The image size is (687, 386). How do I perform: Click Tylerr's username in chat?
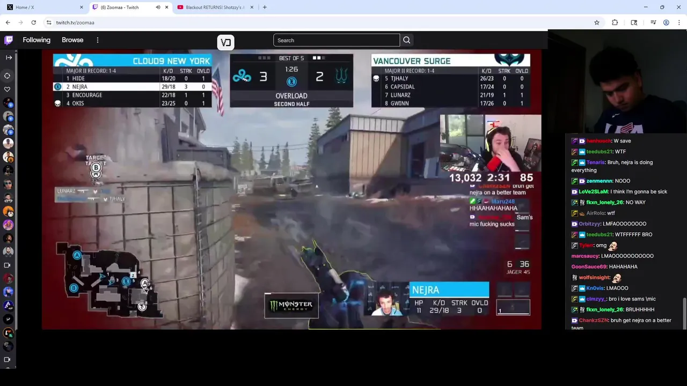pyautogui.click(x=586, y=246)
